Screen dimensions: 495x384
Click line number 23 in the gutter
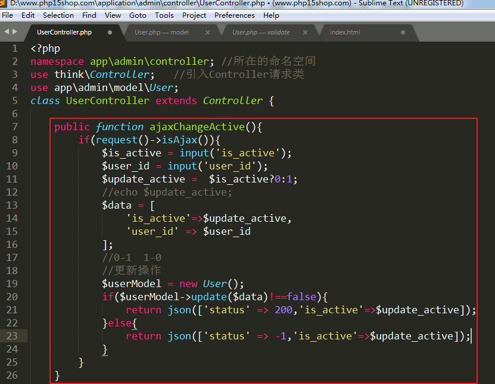(x=12, y=336)
